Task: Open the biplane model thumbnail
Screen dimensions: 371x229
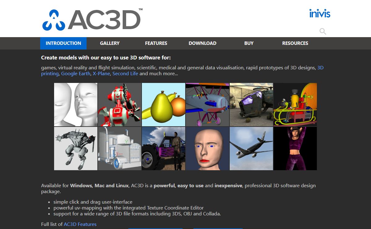Action: point(207,105)
